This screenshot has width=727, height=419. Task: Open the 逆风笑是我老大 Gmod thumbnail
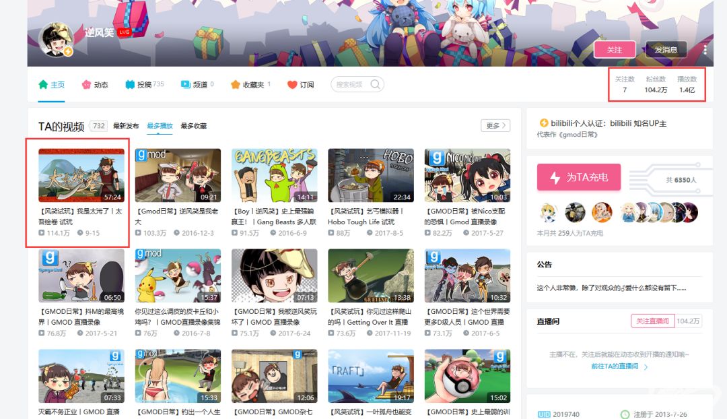click(178, 175)
